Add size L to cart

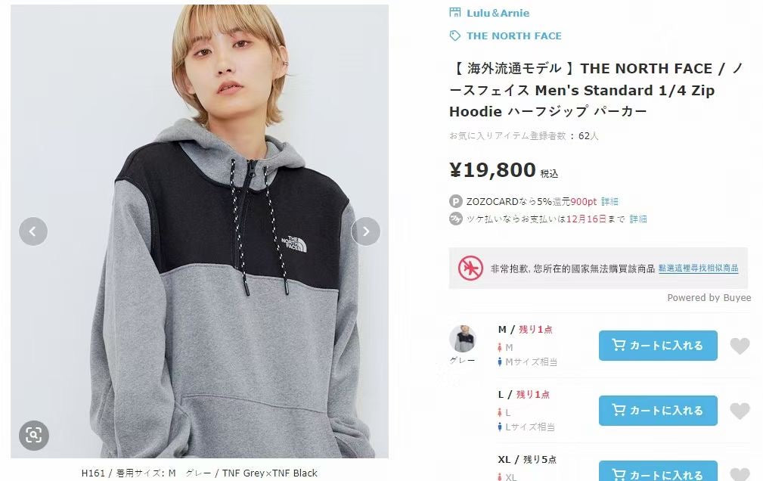coord(657,411)
